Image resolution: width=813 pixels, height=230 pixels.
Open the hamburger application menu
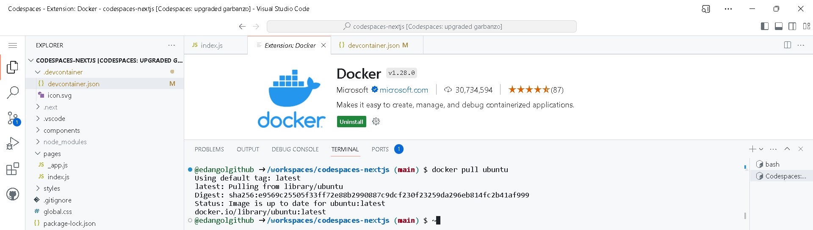click(x=13, y=45)
